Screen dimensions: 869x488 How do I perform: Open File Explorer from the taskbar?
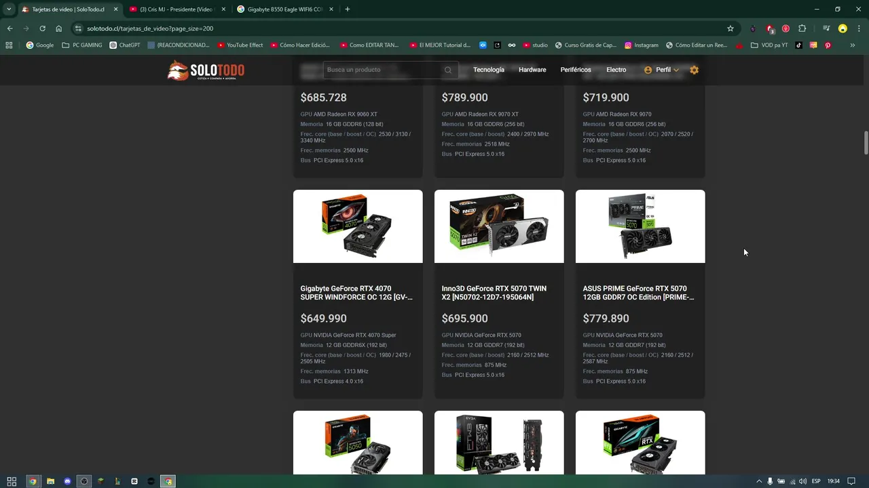[x=50, y=481]
